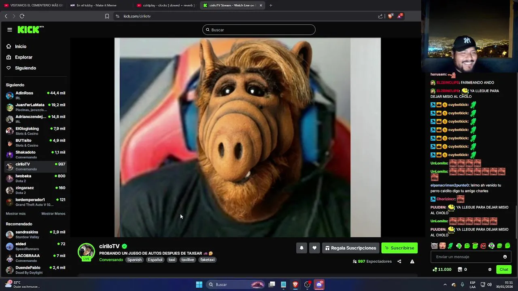Open Discord from taskbar
The image size is (518, 291).
pos(319,285)
